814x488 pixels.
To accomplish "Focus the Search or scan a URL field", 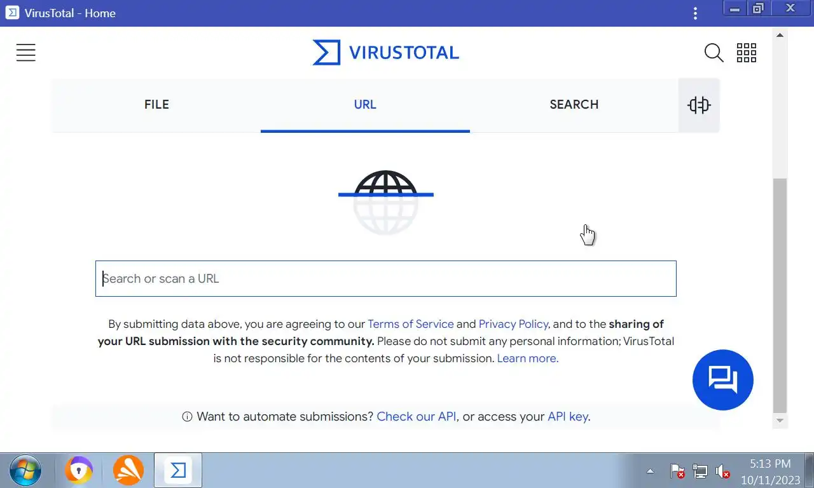I will click(385, 278).
